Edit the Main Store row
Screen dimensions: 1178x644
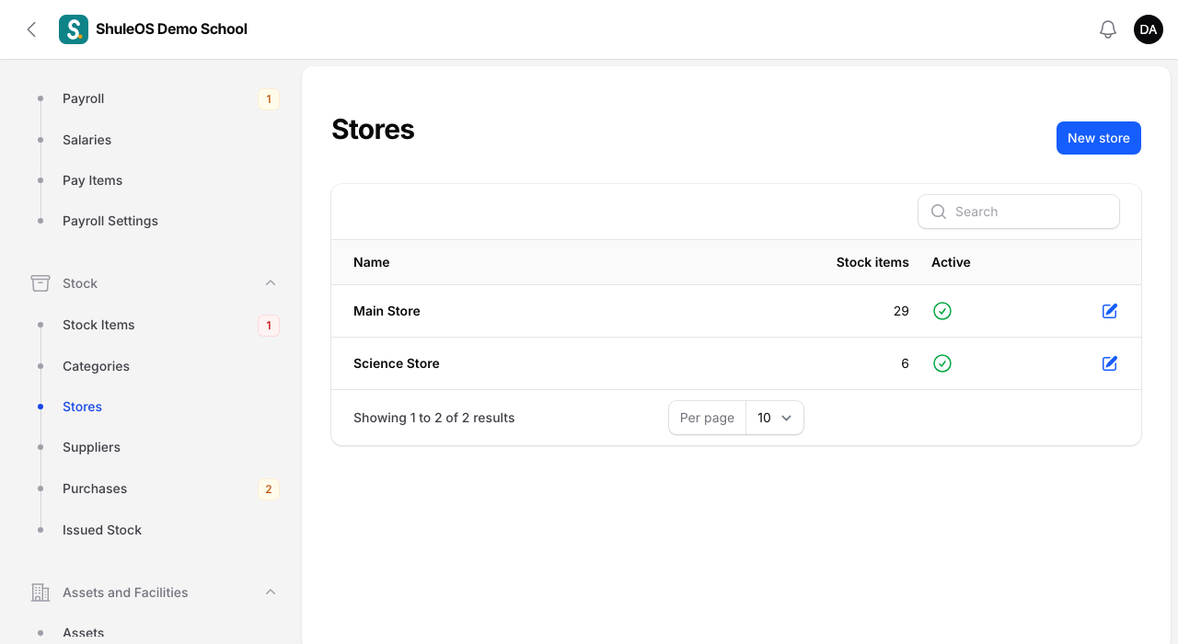pos(1110,311)
